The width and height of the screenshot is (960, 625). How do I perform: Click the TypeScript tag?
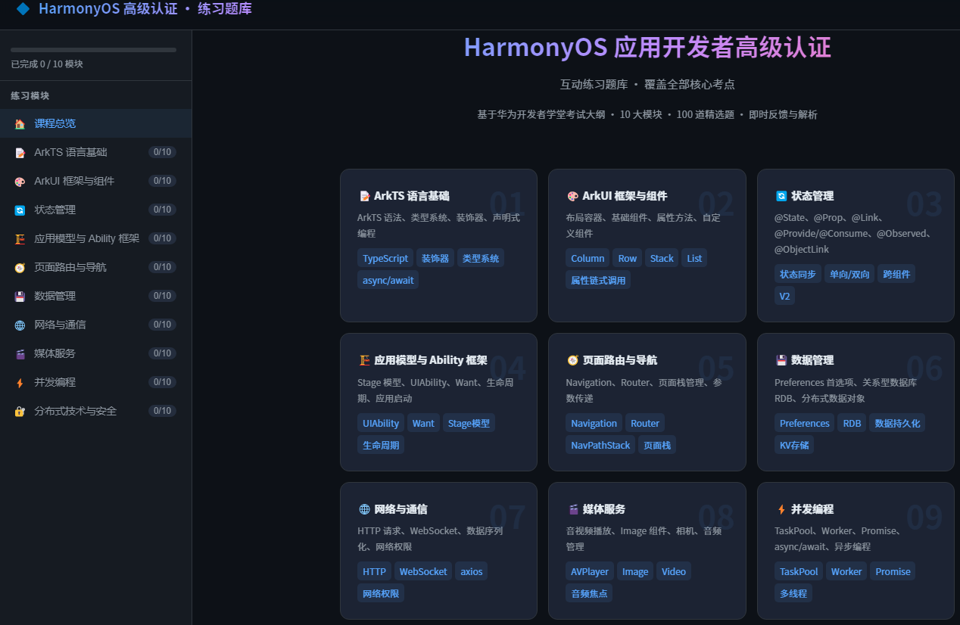[385, 258]
